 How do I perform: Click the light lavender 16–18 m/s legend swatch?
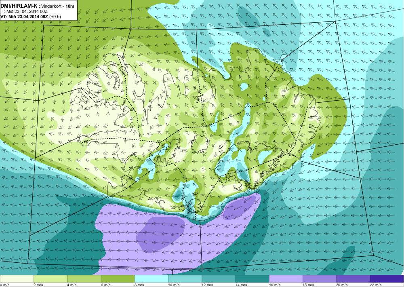pyautogui.click(x=286, y=279)
